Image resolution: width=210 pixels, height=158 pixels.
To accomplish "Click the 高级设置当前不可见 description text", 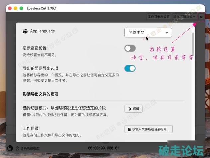I will [40, 55].
